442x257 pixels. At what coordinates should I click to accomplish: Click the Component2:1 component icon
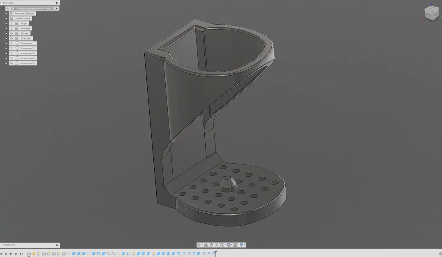tap(16, 49)
